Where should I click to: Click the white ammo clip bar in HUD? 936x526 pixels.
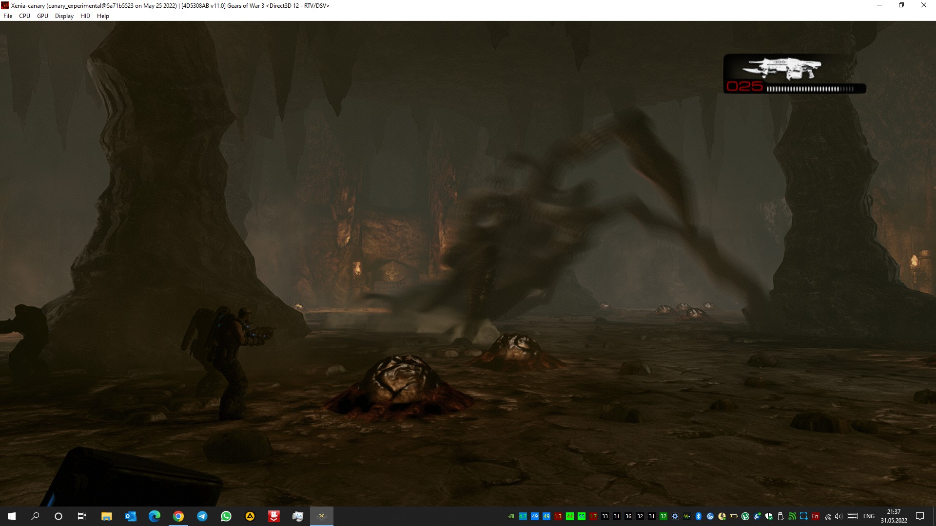coord(810,89)
